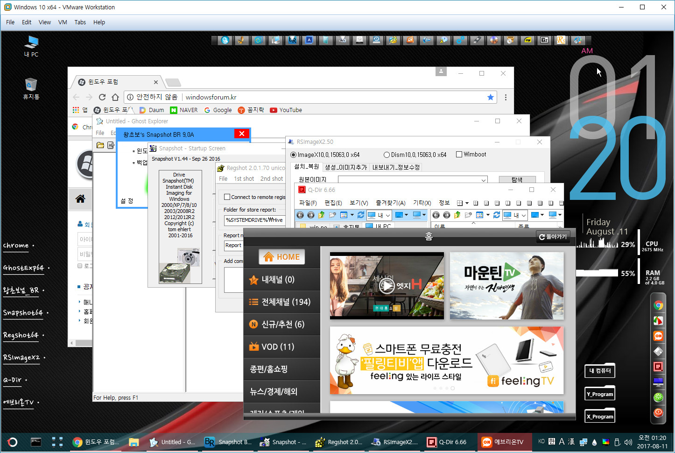Open the Q-Dir left pane view-mode dropdown arrow
675x453 pixels.
352,215
